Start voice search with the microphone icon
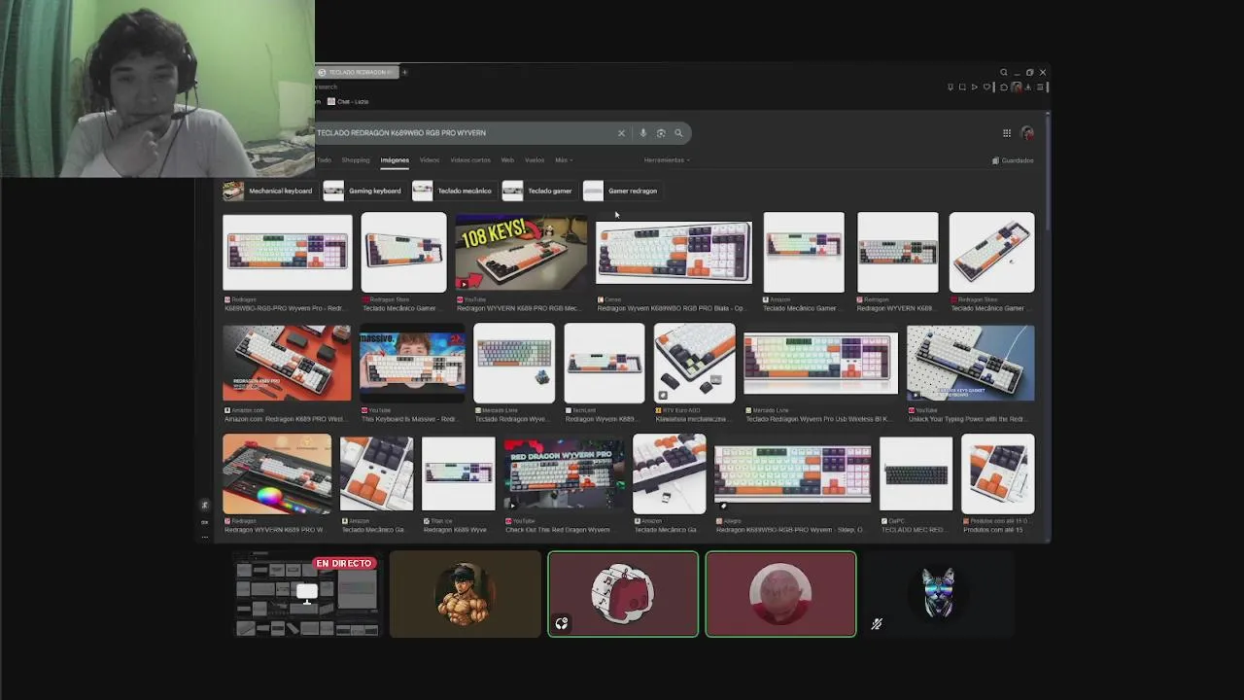 (x=642, y=133)
